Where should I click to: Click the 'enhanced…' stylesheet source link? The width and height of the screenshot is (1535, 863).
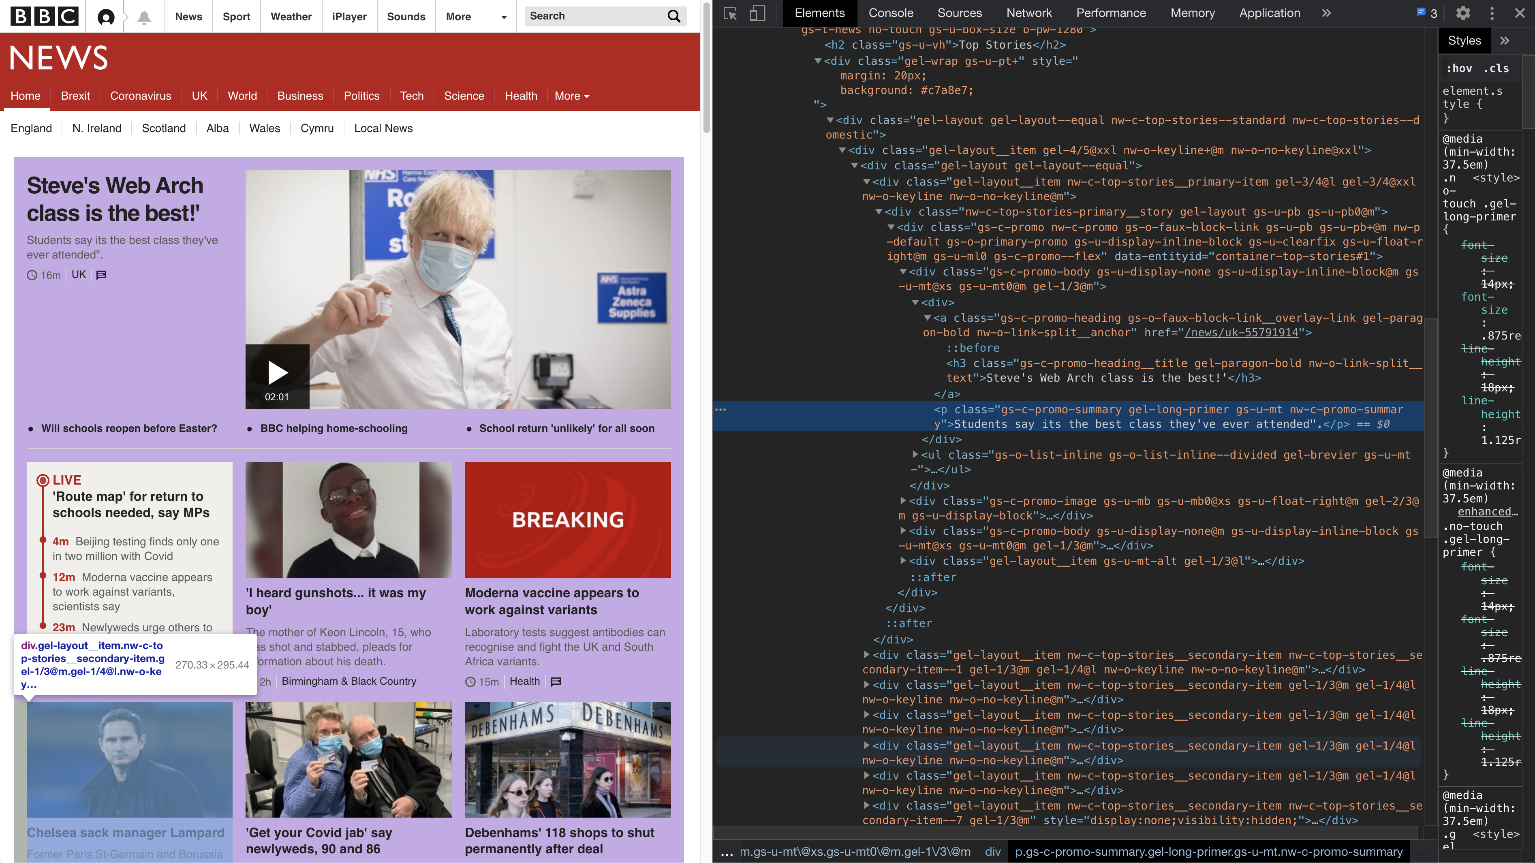(x=1487, y=512)
